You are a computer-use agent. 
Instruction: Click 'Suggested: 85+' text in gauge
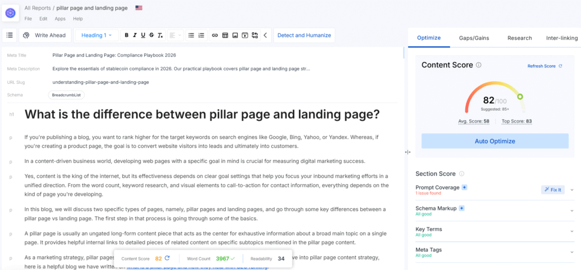(x=495, y=109)
